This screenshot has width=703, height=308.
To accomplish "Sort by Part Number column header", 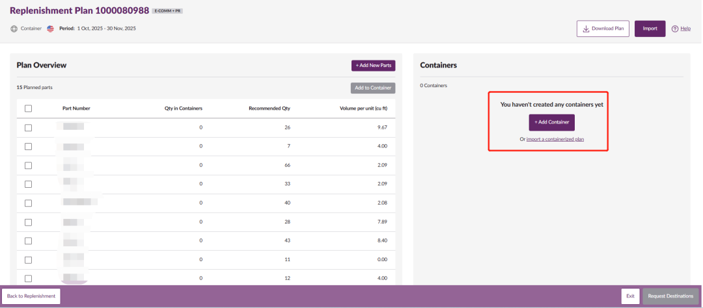I will pos(76,109).
